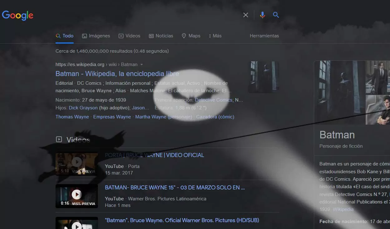Switch to the Noticias tab

pos(161,36)
